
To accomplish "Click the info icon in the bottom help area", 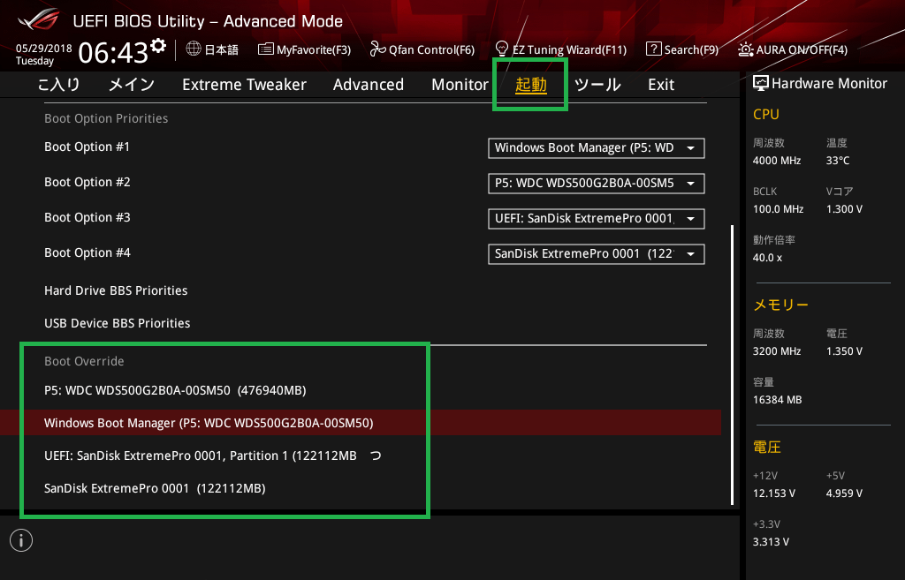I will (x=21, y=540).
